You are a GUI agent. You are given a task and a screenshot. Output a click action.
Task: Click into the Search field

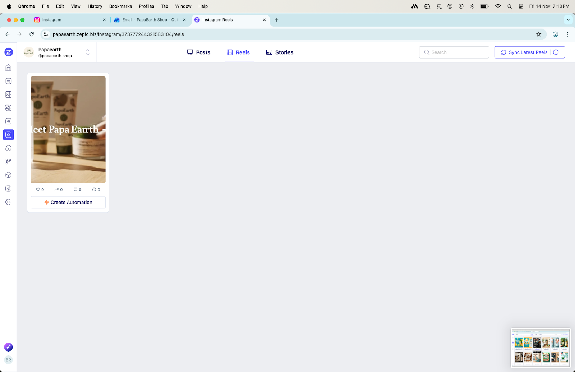point(454,52)
